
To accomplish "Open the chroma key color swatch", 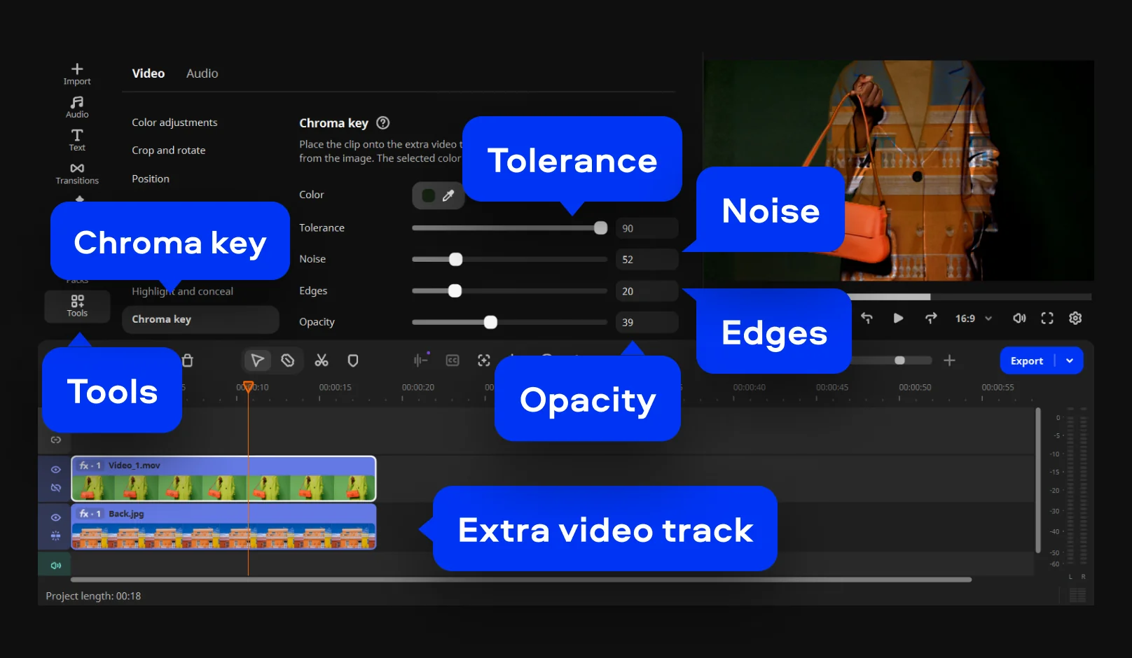I will 428,195.
